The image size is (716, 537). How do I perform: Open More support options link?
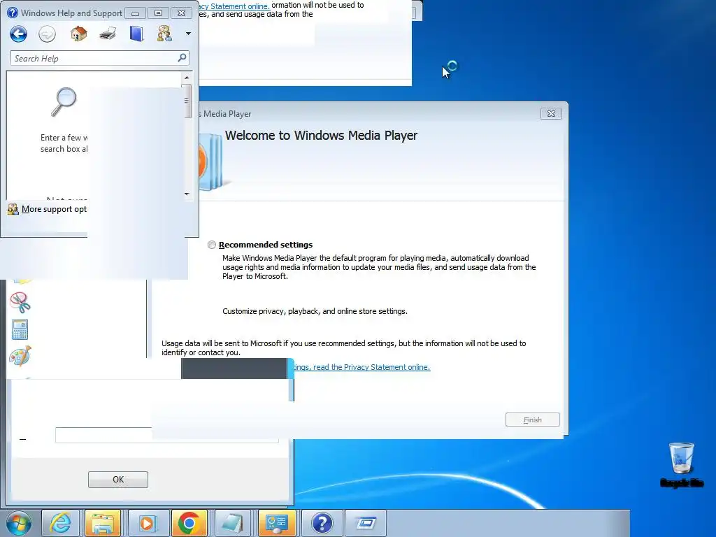coord(54,209)
